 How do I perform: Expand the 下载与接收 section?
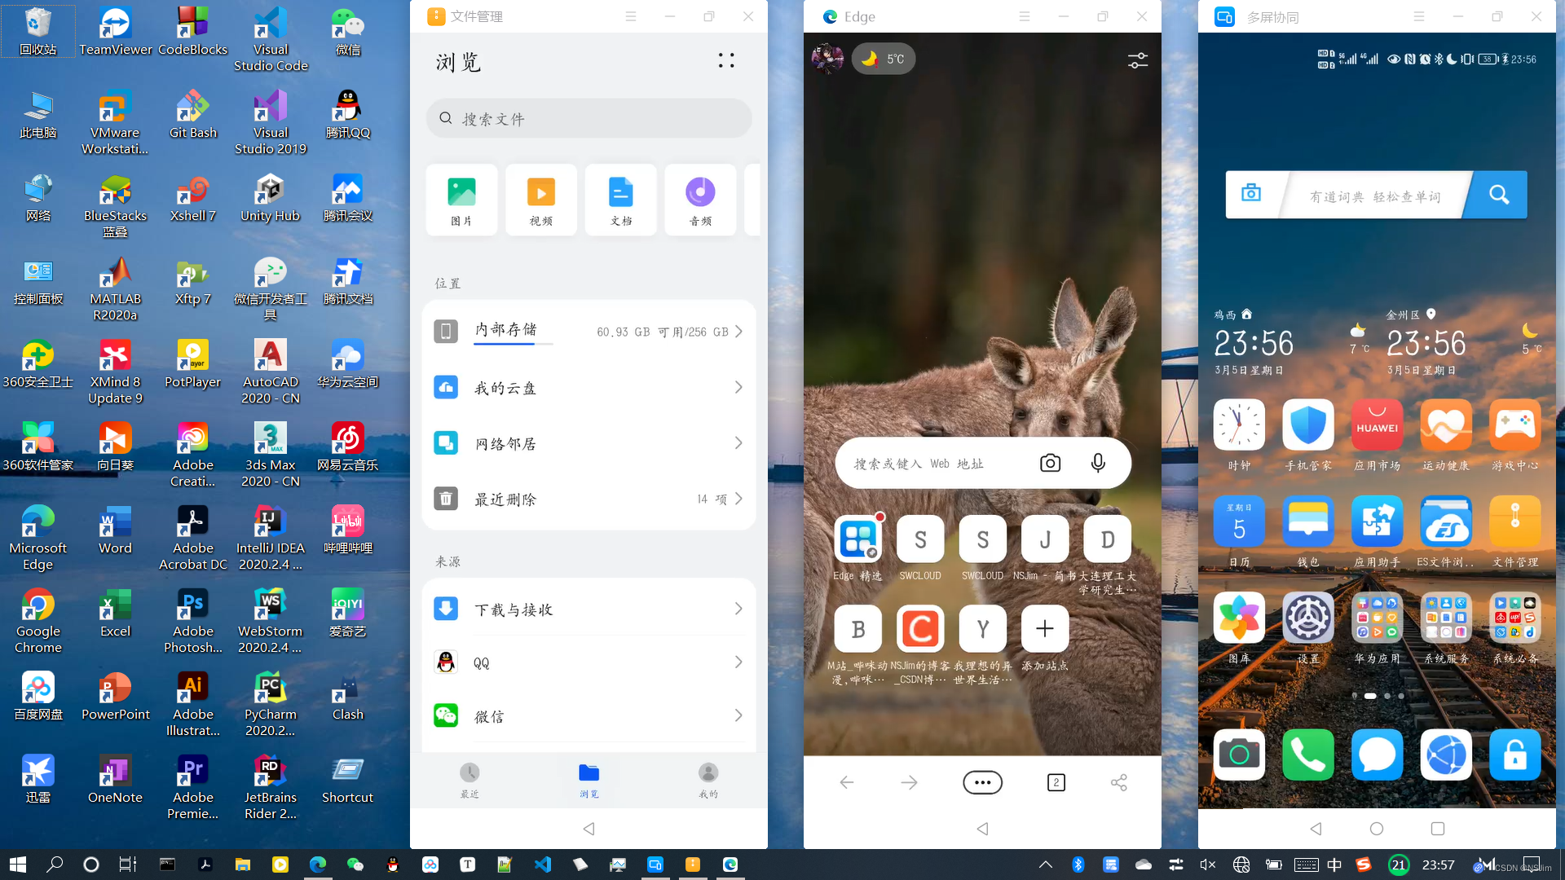pyautogui.click(x=738, y=608)
